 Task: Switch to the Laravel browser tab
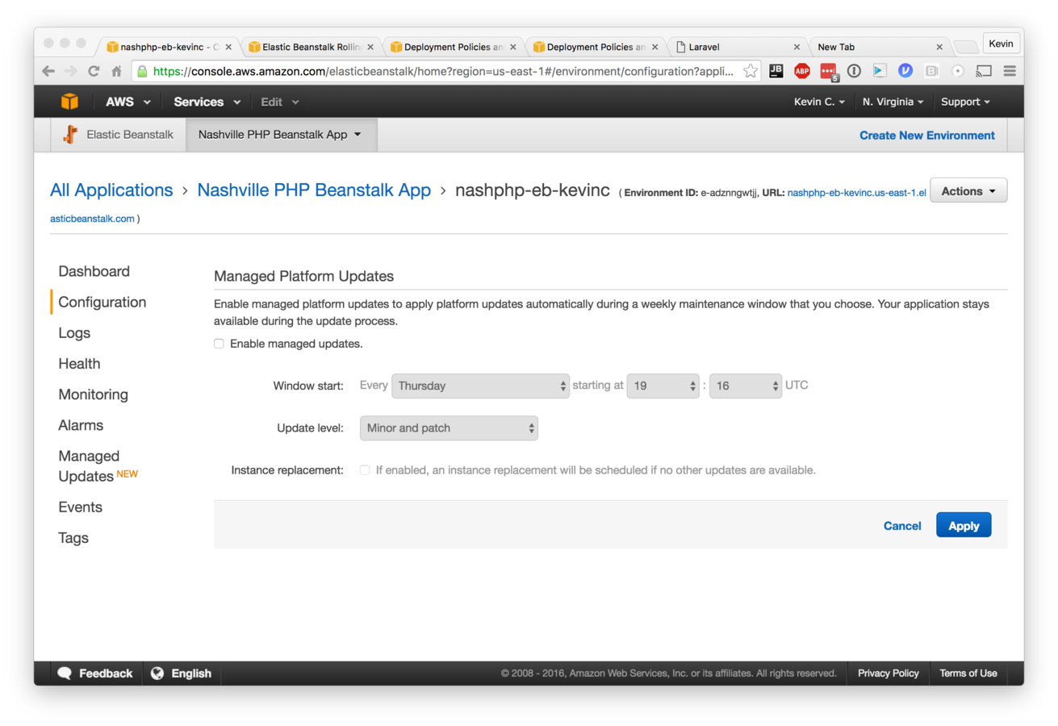[x=738, y=47]
